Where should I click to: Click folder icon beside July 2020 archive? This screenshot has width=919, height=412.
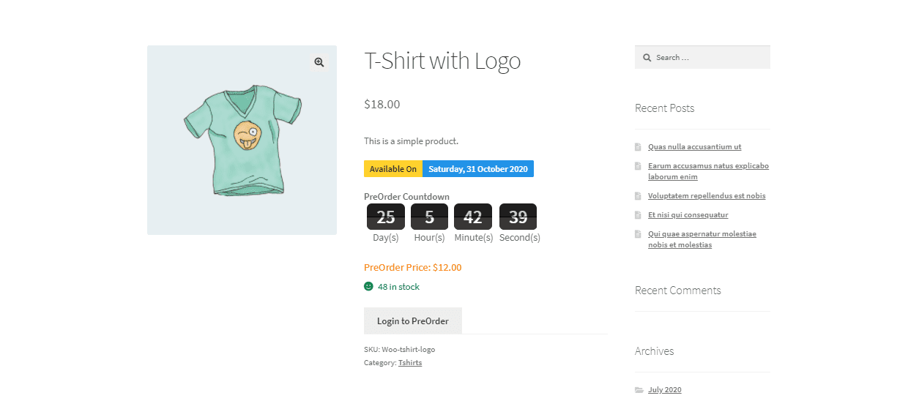click(x=639, y=390)
